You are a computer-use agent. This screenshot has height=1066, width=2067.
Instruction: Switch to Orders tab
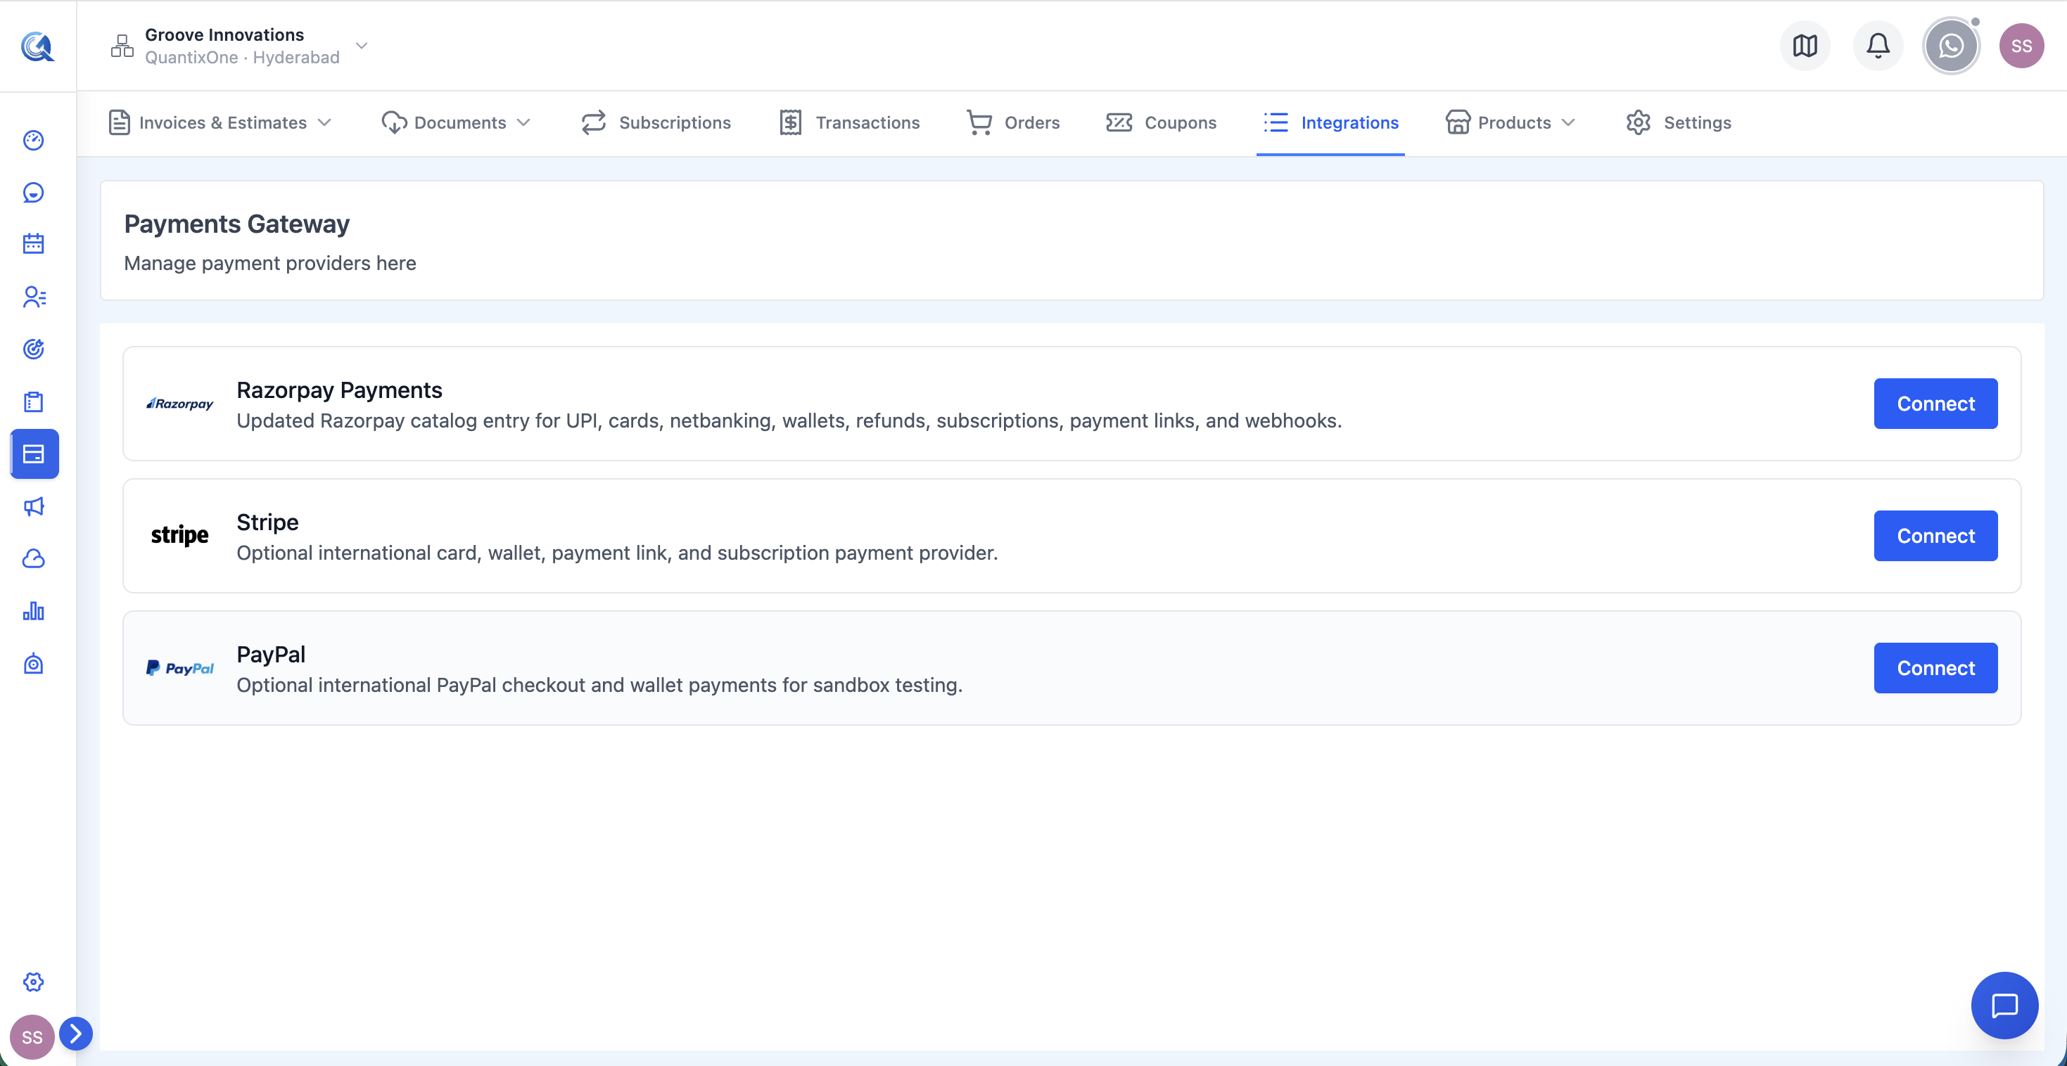(1013, 123)
